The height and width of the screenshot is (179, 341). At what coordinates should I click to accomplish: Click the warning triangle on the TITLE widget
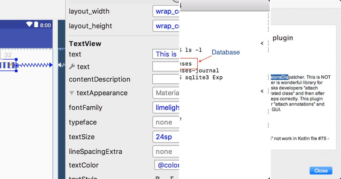11,64
